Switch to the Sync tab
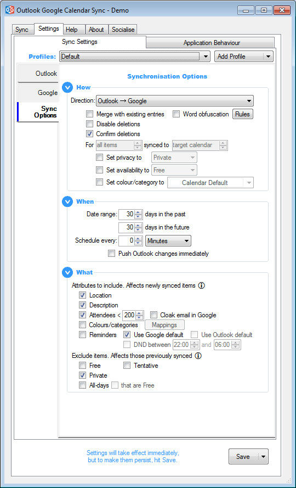This screenshot has height=488, width=296. (x=22, y=30)
